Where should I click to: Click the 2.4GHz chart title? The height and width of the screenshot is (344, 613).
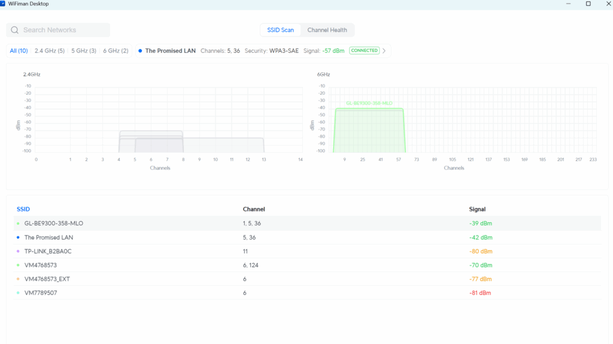pos(32,74)
